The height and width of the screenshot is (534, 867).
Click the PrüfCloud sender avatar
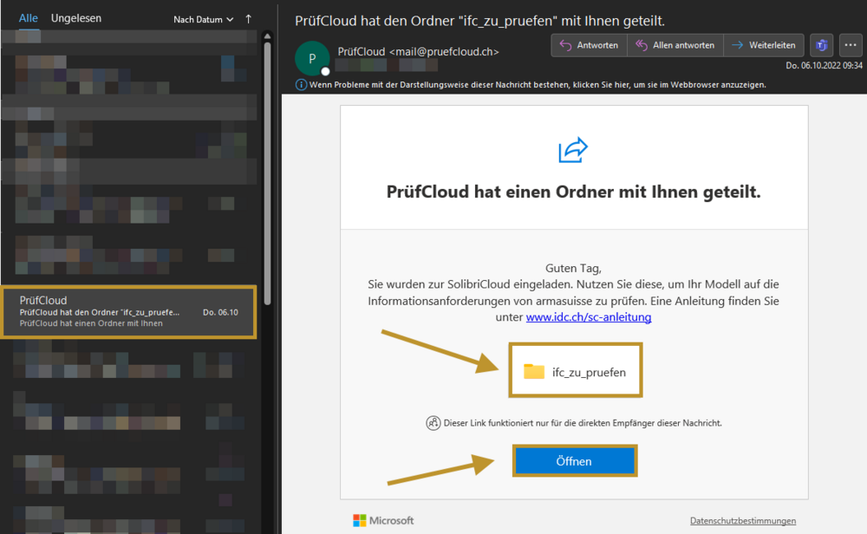[x=312, y=58]
